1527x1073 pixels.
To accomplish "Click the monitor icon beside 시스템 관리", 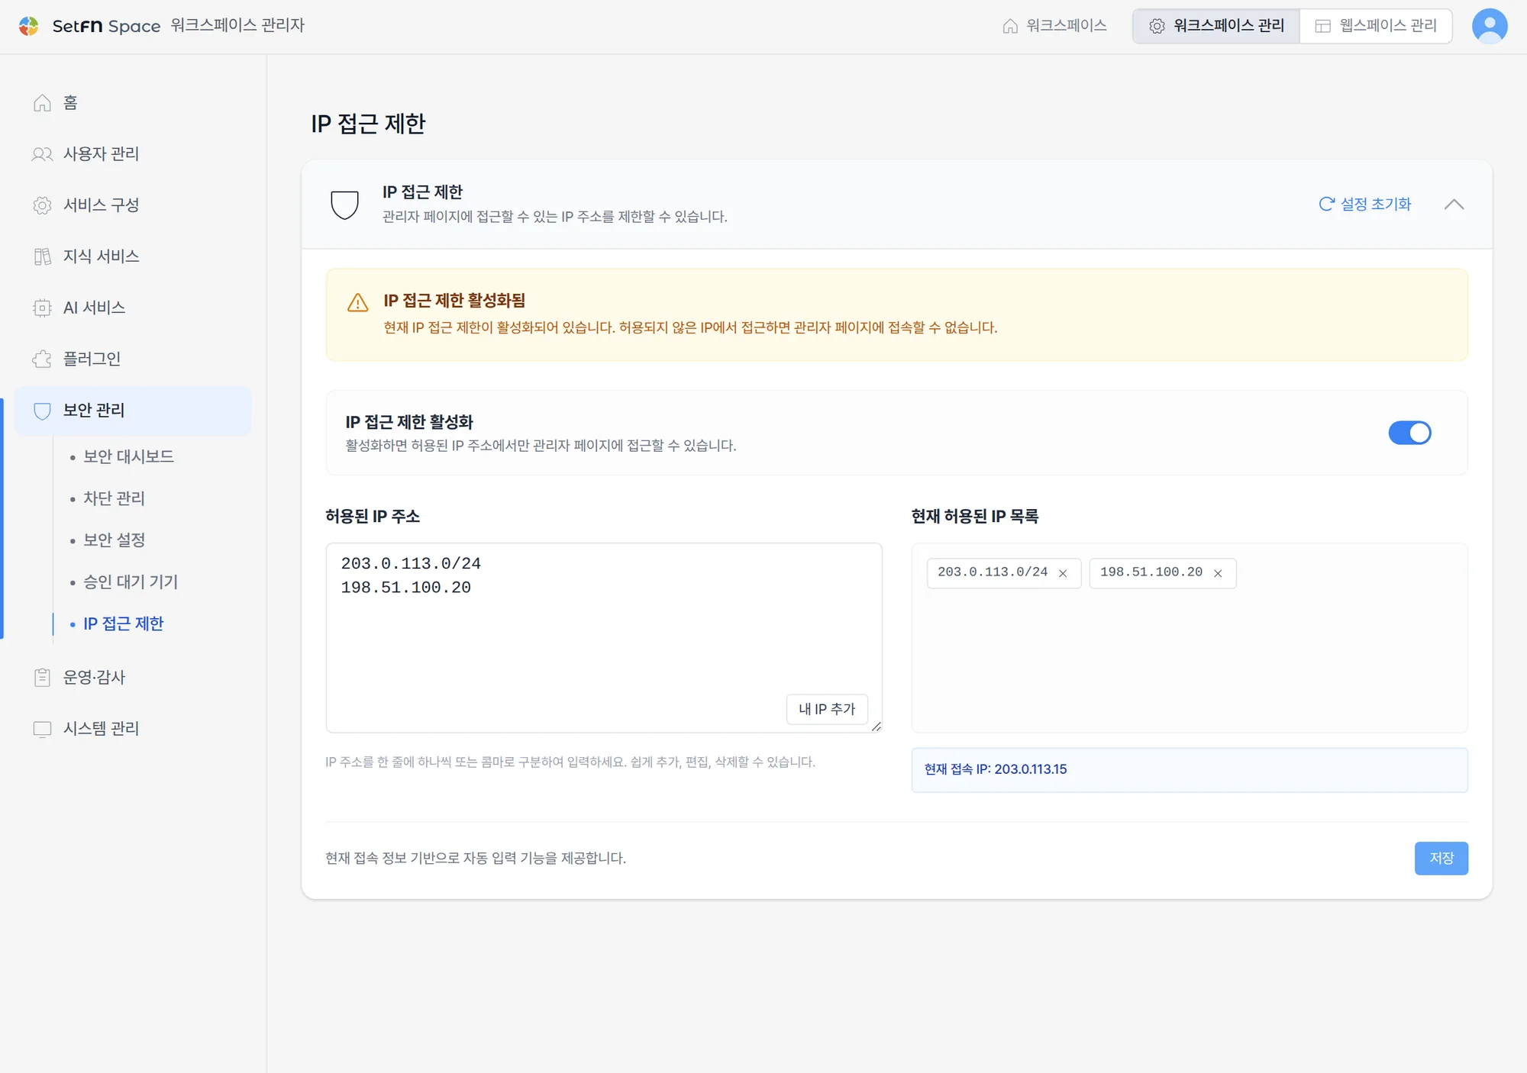I will [x=43, y=729].
